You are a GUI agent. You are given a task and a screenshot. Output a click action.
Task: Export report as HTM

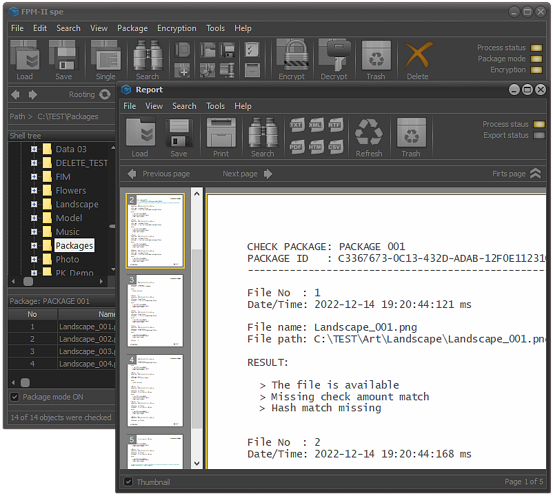point(315,147)
